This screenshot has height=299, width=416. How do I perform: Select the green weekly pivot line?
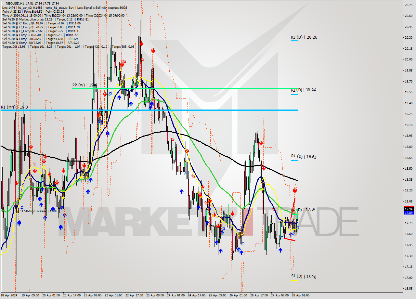coord(185,88)
